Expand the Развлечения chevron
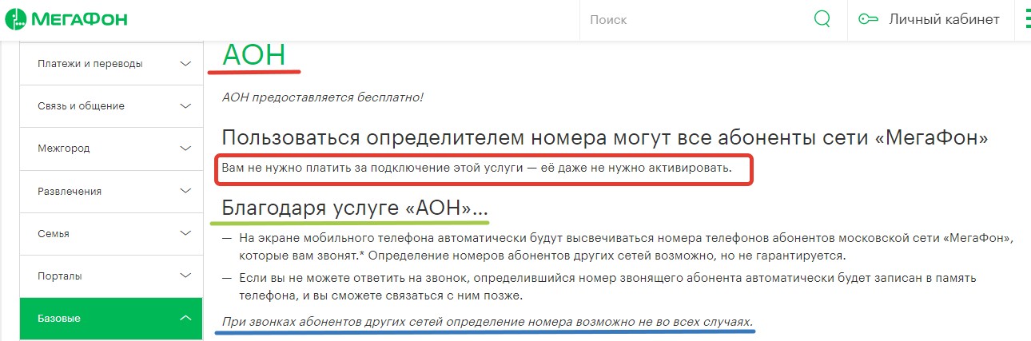Screen dimensions: 1031x341 click(x=185, y=191)
